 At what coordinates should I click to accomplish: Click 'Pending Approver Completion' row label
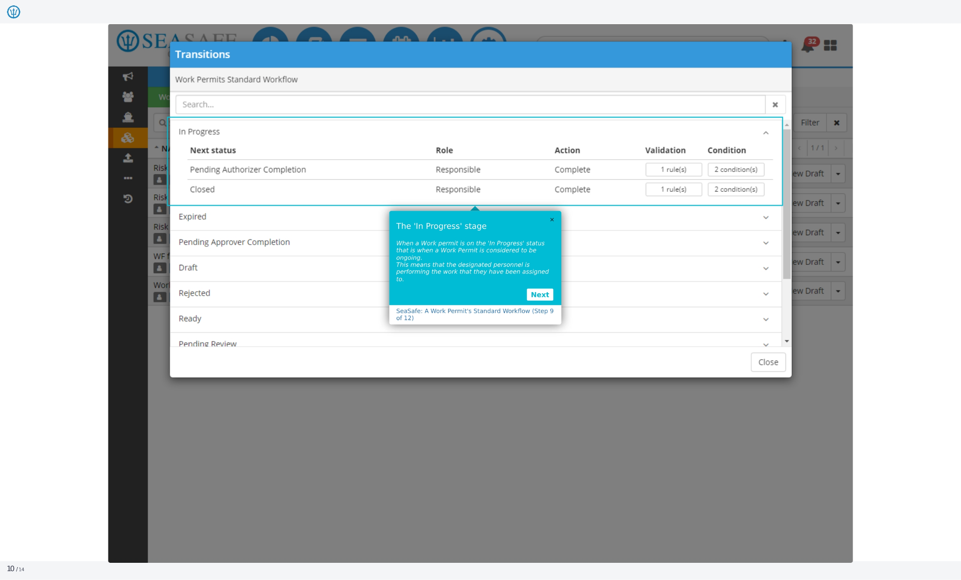coord(234,242)
